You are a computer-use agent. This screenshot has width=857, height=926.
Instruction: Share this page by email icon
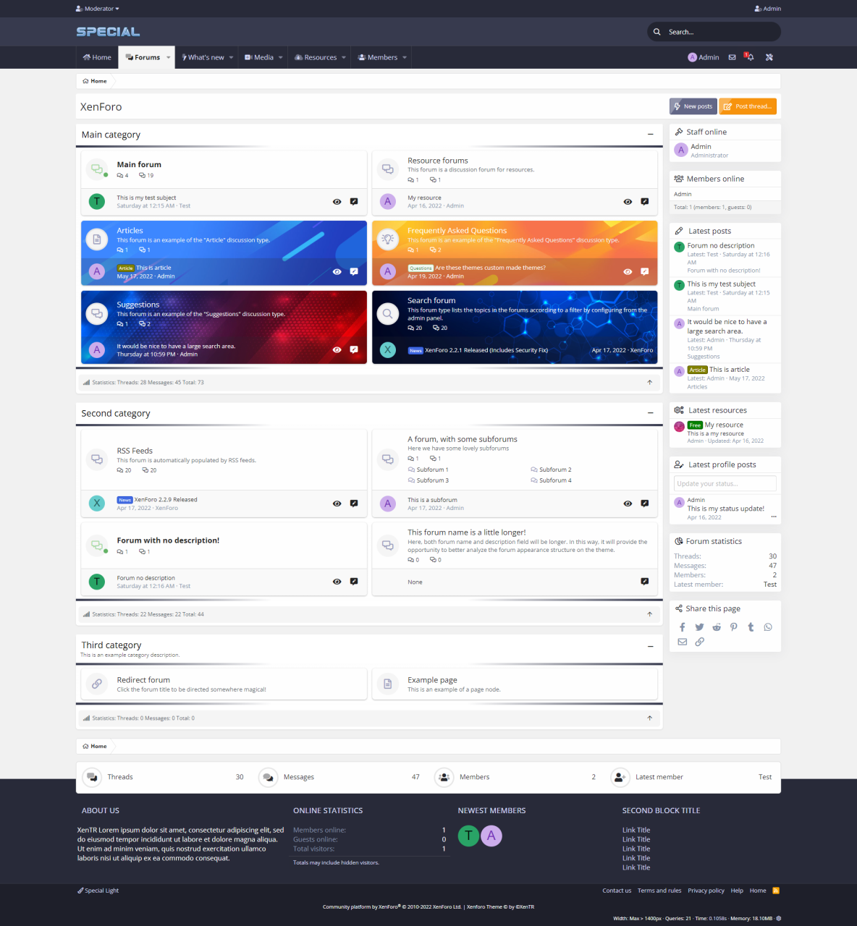tap(682, 642)
